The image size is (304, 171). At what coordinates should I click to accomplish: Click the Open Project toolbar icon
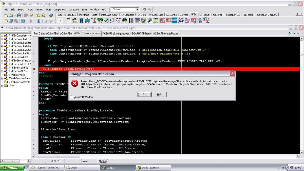click(x=31, y=15)
